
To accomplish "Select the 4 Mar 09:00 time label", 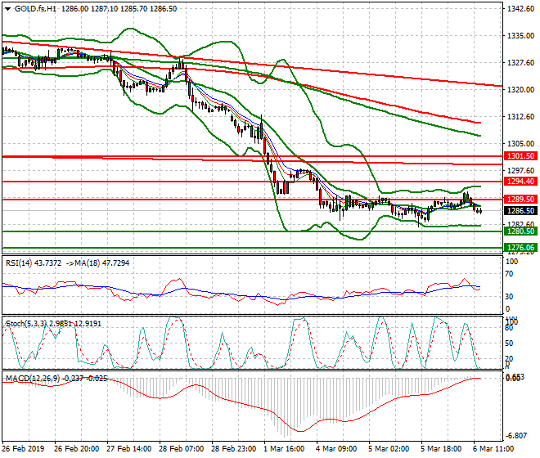I will (x=336, y=449).
